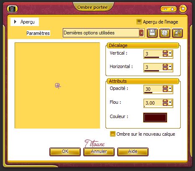Image resolution: width=195 pixels, height=171 pixels.
Task: Enable Ombre sur le nouveau calque
Action: click(113, 134)
